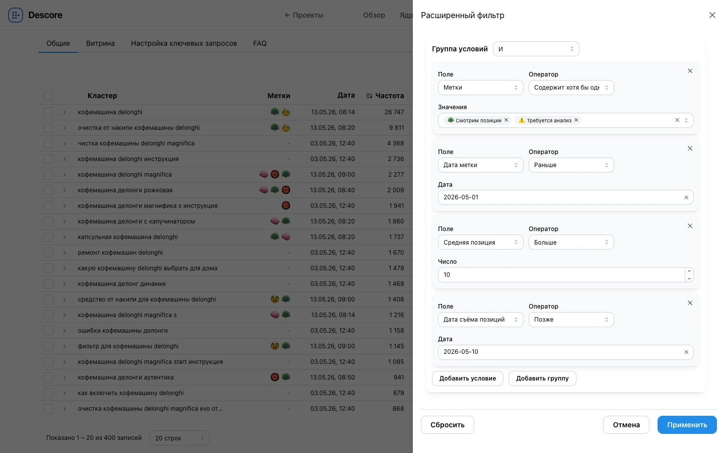The width and height of the screenshot is (725, 453).
Task: Click the Дата column header
Action: pos(346,95)
